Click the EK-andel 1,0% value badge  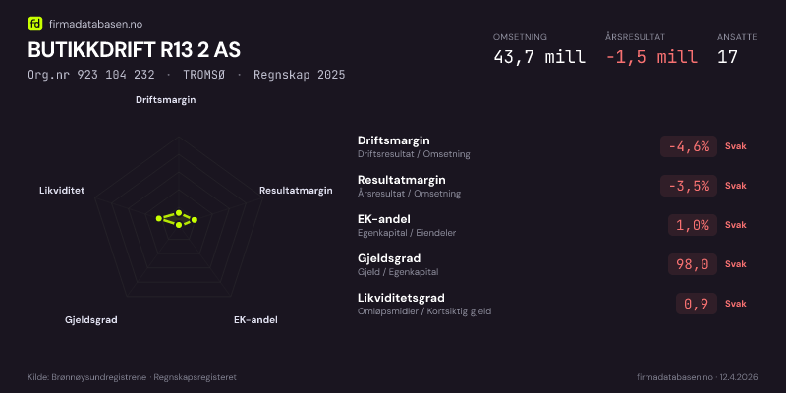(693, 225)
